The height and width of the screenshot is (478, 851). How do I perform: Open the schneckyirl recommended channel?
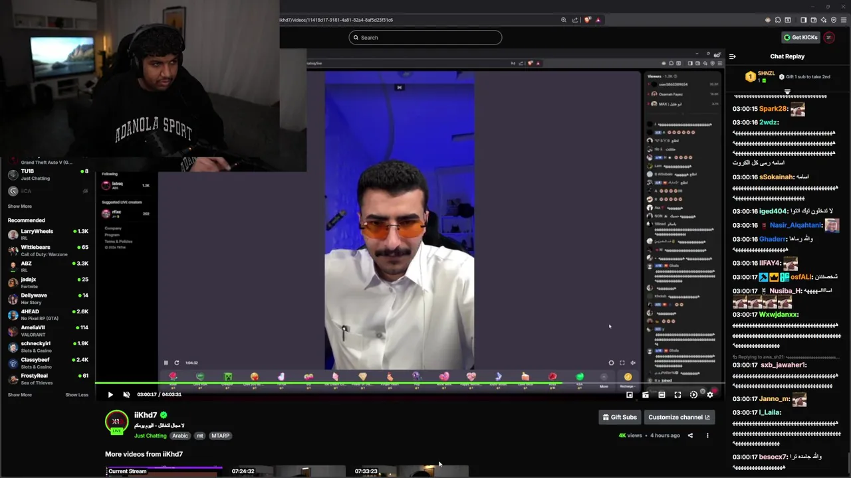[48, 347]
